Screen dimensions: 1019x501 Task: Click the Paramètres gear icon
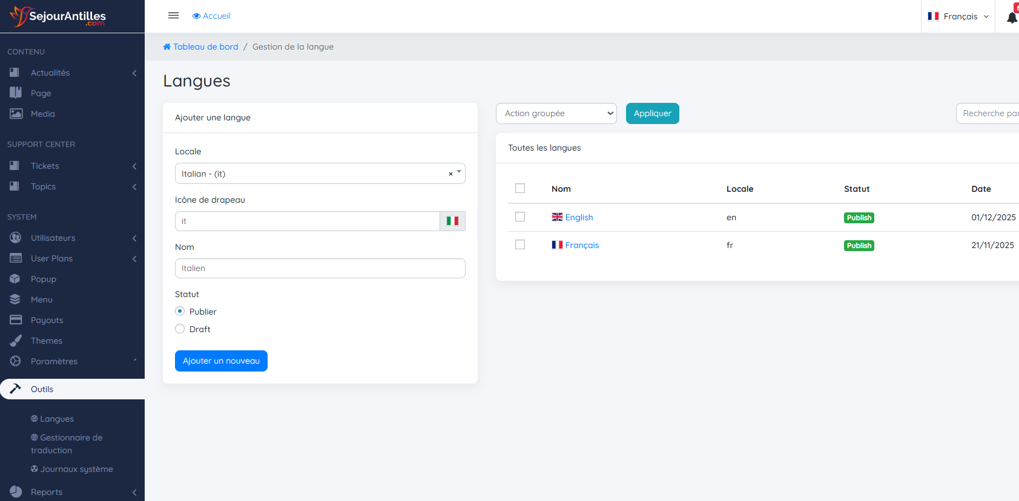pyautogui.click(x=15, y=361)
